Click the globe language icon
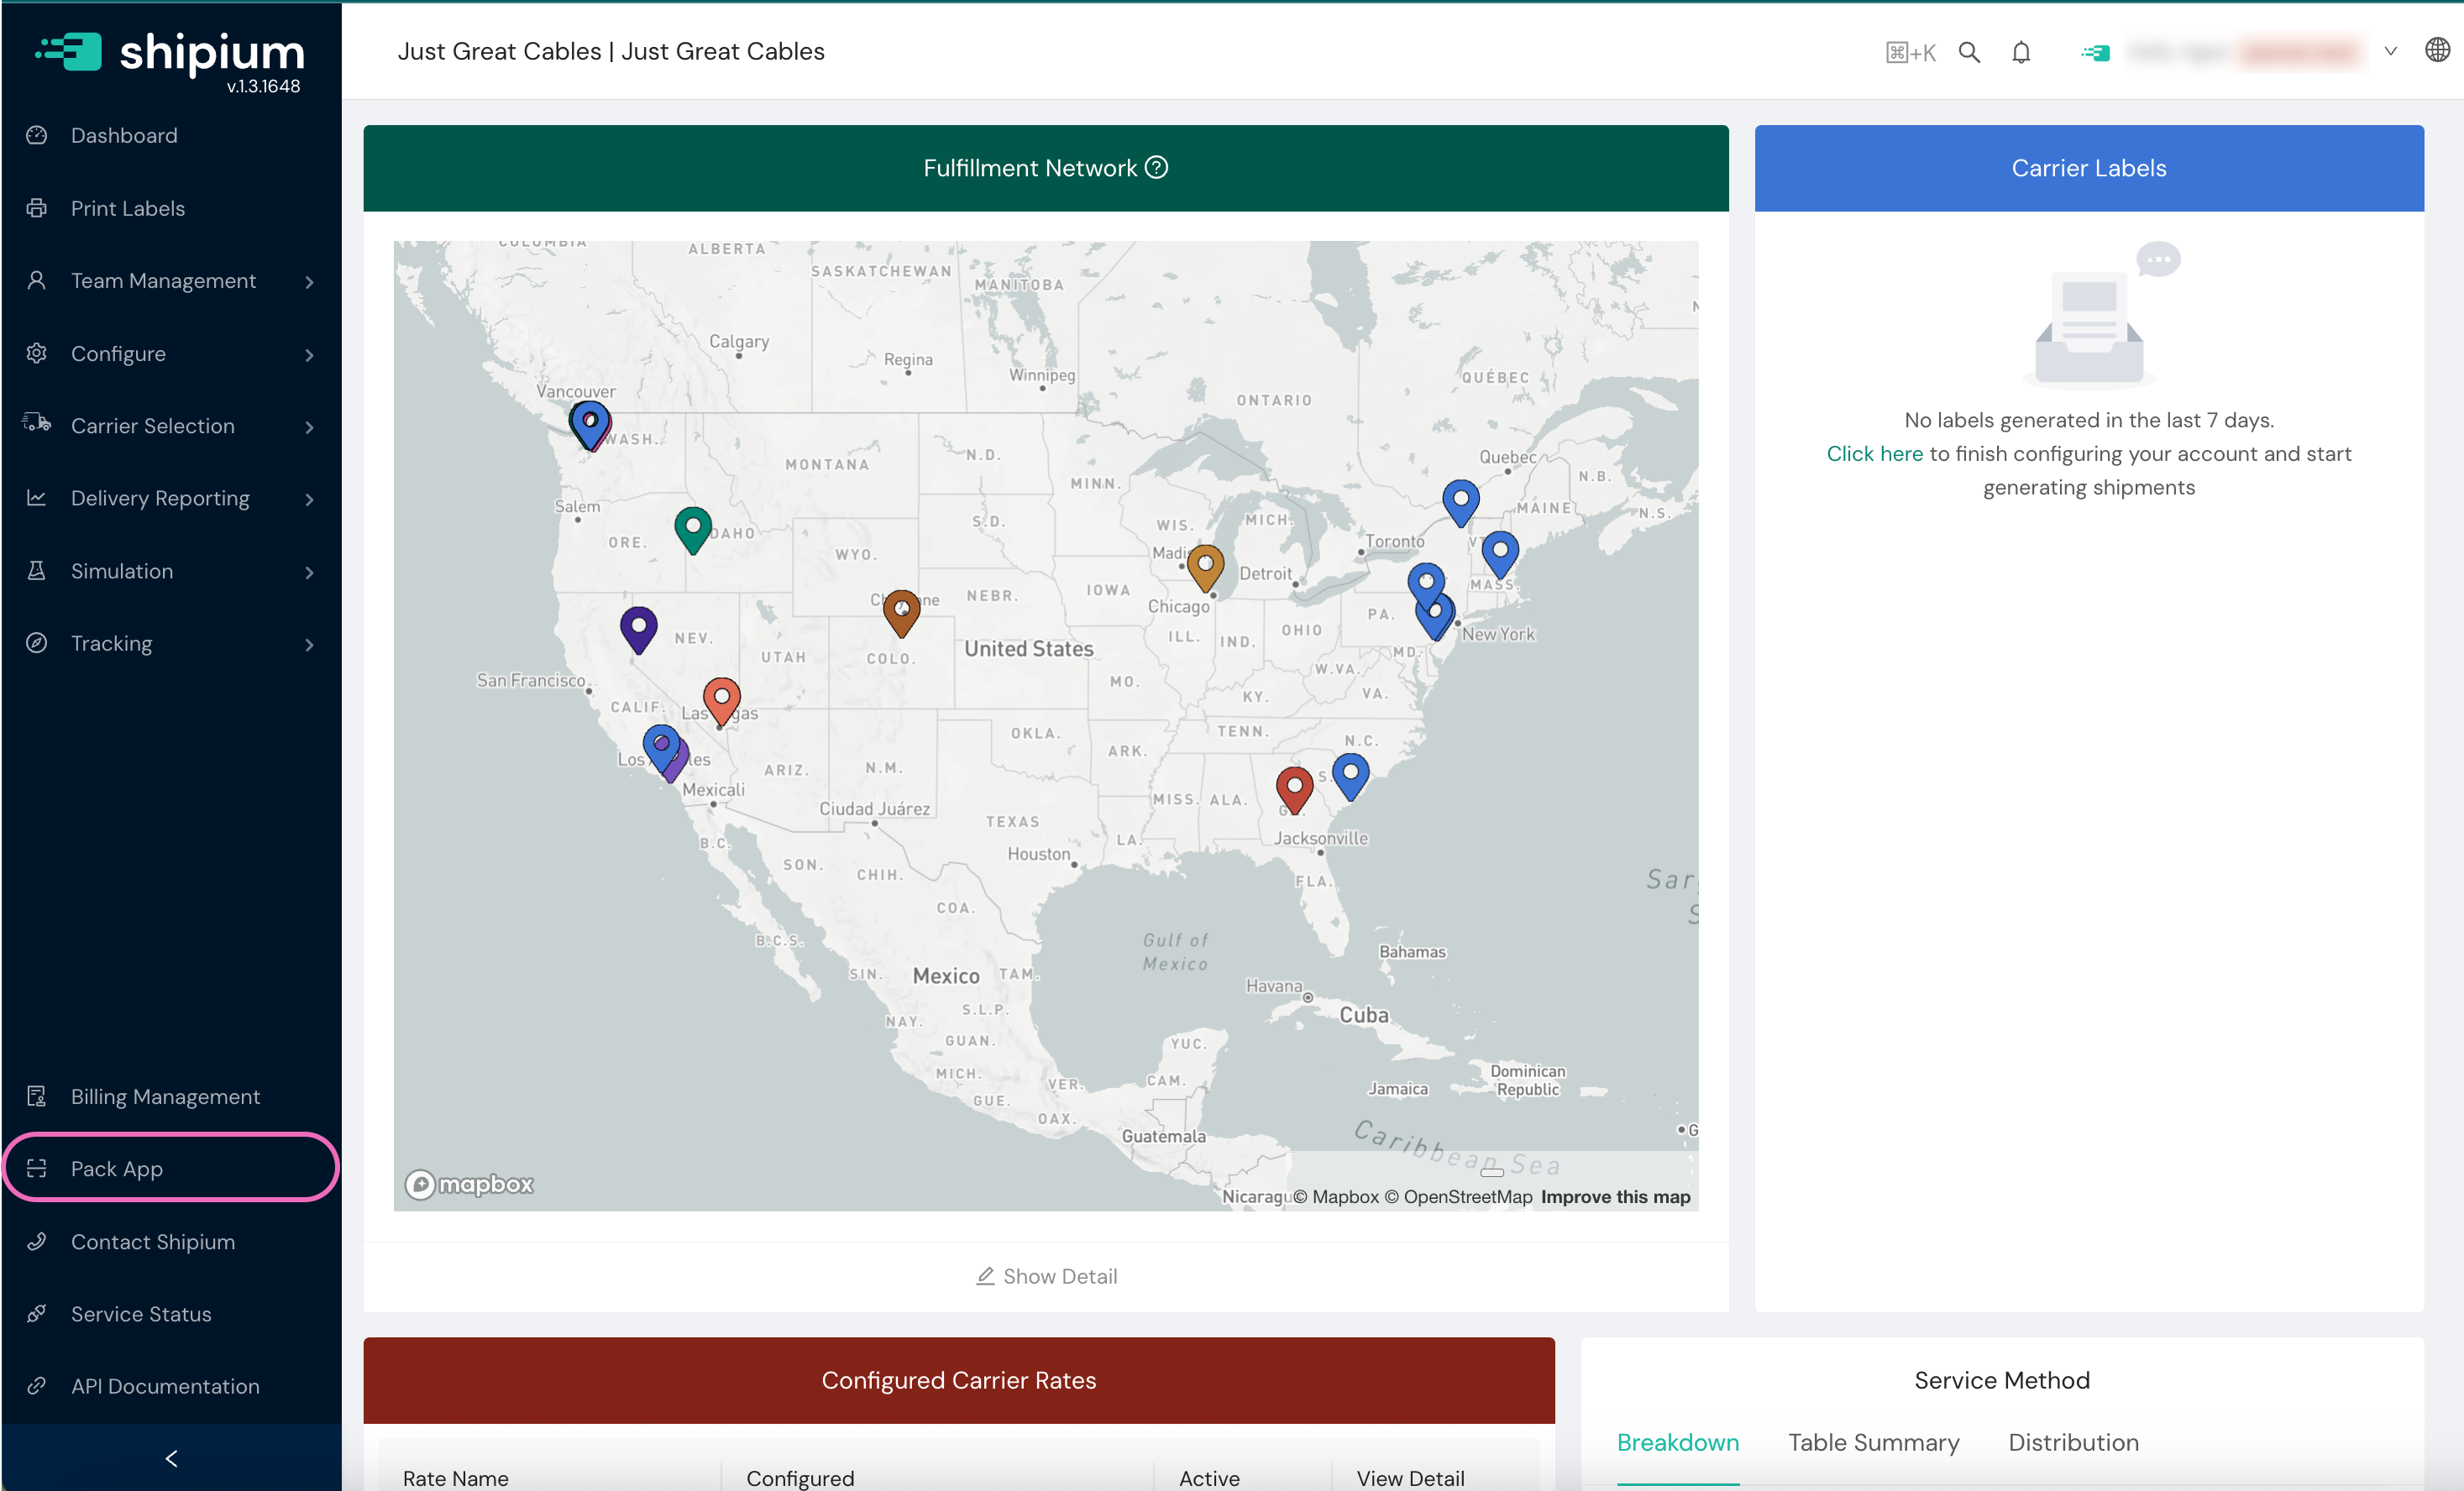 point(2437,50)
